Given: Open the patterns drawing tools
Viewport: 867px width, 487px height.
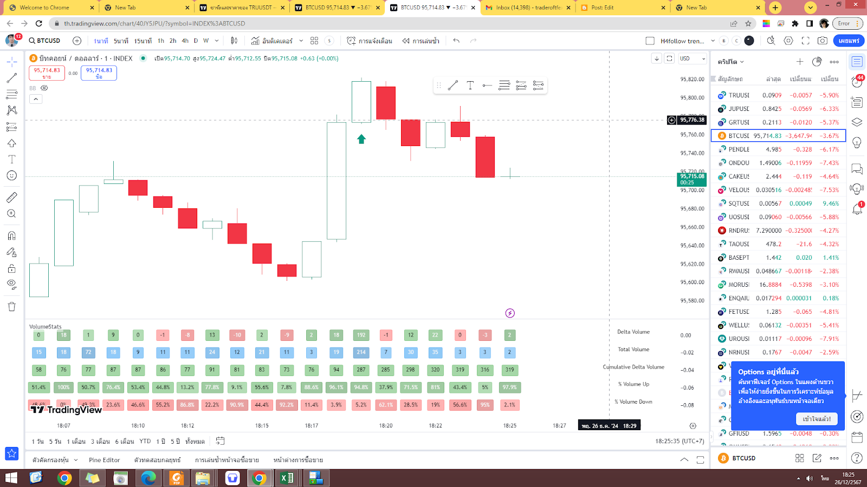Looking at the screenshot, I should pyautogui.click(x=12, y=110).
